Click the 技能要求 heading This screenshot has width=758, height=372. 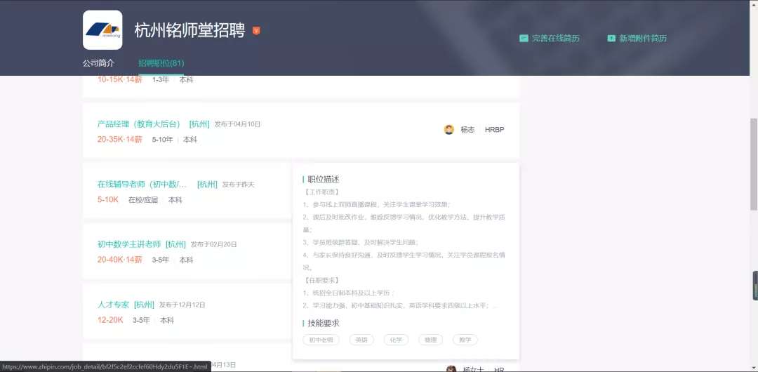pyautogui.click(x=324, y=323)
